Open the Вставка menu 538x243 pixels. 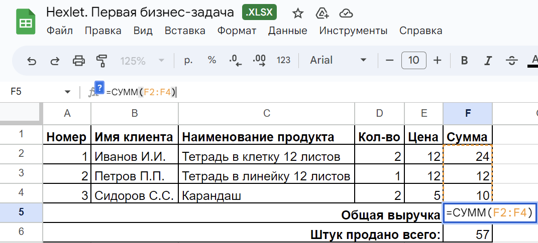tap(185, 31)
